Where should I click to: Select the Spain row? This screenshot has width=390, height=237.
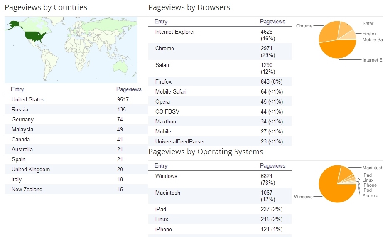[x=76, y=159]
